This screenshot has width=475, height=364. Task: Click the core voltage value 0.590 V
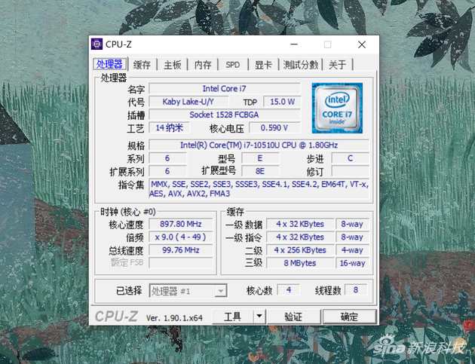(x=274, y=128)
